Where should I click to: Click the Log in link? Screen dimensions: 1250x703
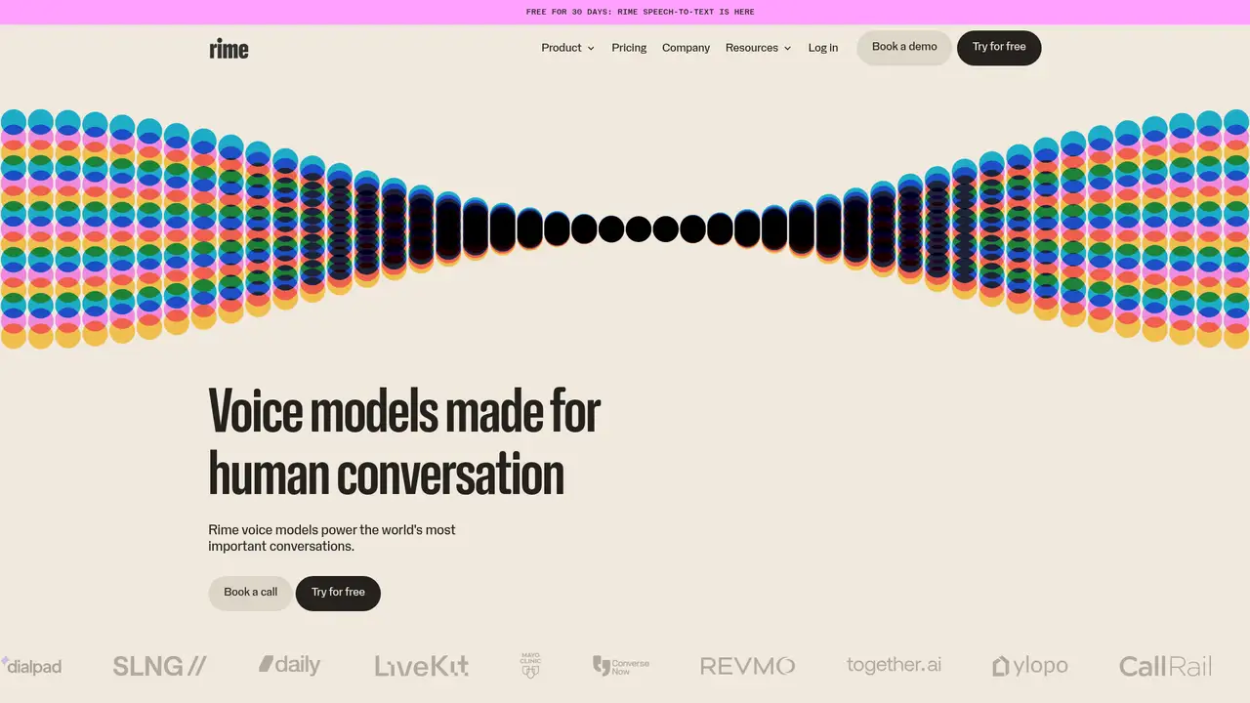[x=823, y=48]
